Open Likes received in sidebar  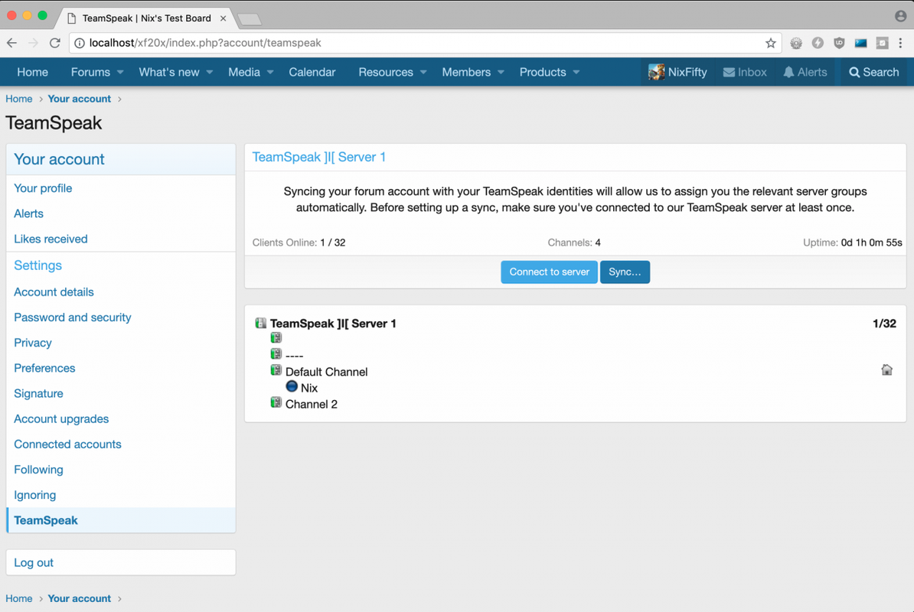click(x=51, y=239)
